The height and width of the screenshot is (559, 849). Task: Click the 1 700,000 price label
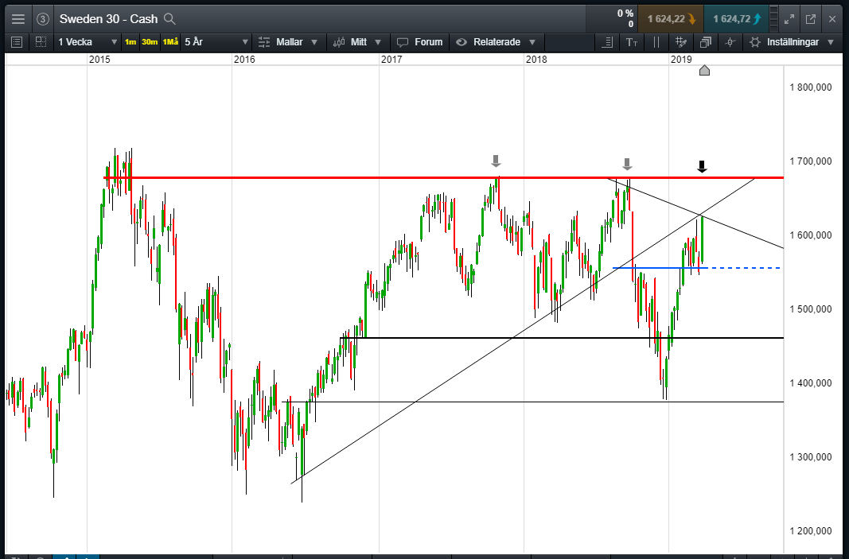tap(811, 161)
